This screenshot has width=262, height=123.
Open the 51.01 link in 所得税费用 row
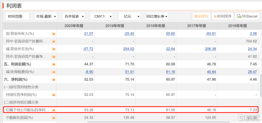(130, 72)
